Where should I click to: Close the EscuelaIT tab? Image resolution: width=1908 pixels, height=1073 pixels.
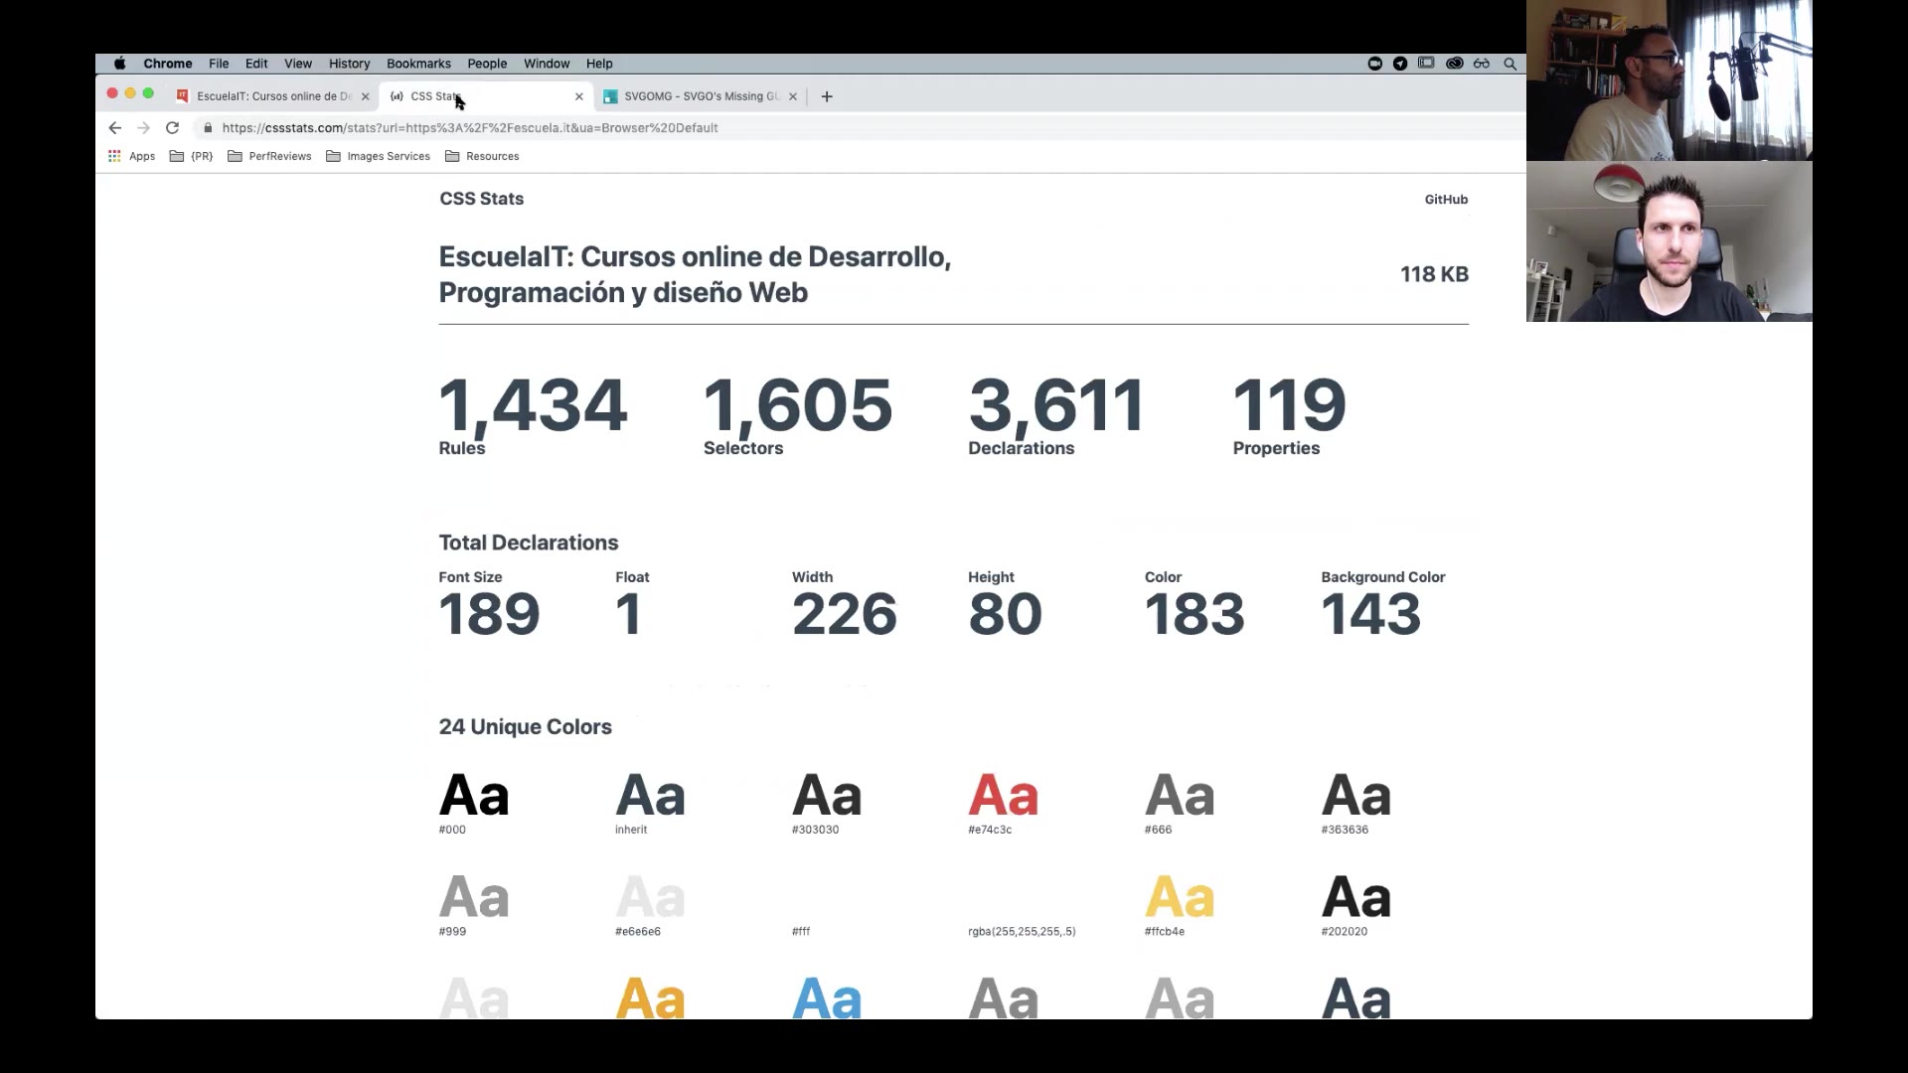[x=366, y=96]
